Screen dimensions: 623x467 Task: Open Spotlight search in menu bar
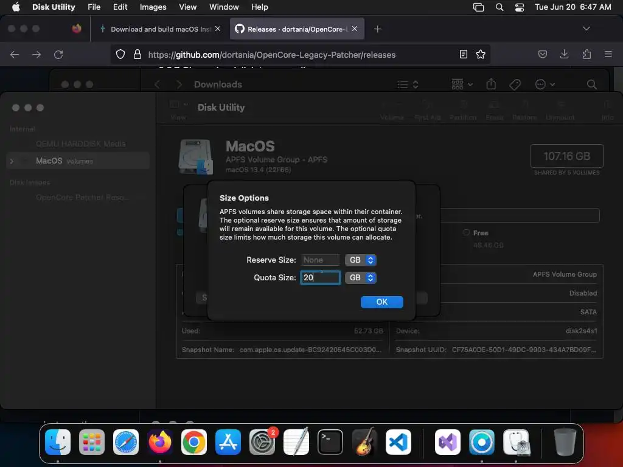pyautogui.click(x=499, y=7)
